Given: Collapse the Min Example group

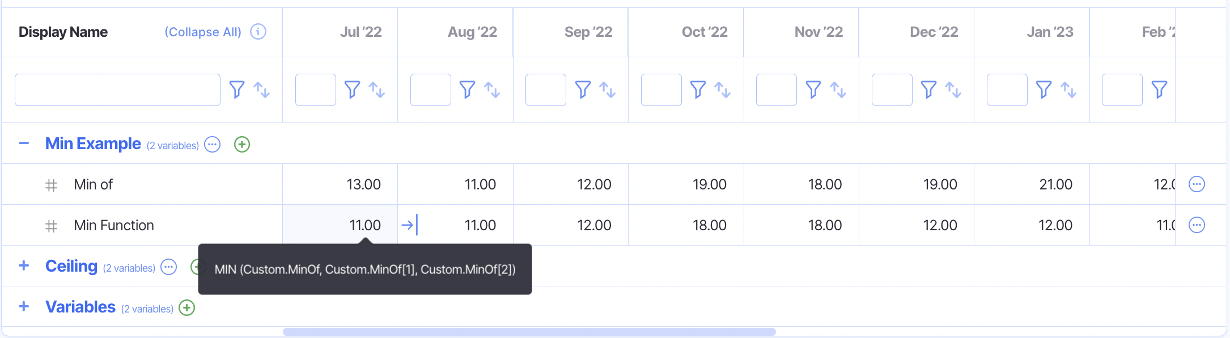Looking at the screenshot, I should 24,143.
